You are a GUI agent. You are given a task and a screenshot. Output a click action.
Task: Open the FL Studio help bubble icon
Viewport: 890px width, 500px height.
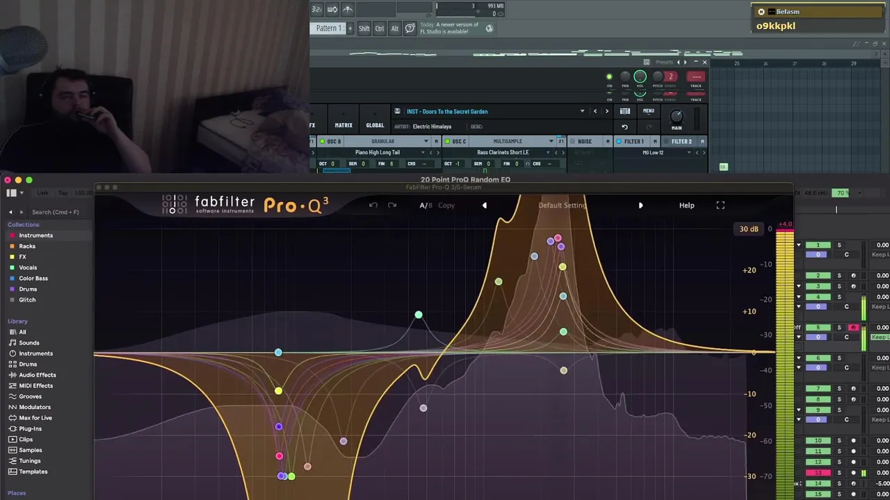pos(410,28)
